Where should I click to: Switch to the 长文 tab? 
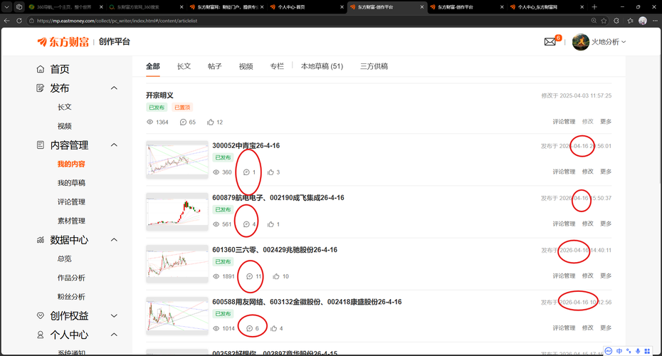[x=184, y=66]
